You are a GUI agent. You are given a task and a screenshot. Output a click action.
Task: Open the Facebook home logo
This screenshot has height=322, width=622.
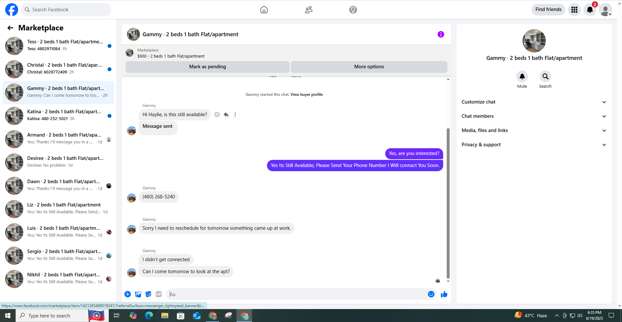coord(12,10)
